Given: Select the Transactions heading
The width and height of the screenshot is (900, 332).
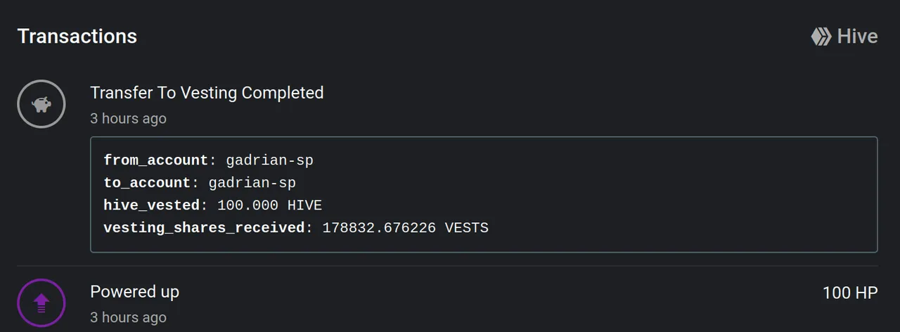Looking at the screenshot, I should (77, 37).
